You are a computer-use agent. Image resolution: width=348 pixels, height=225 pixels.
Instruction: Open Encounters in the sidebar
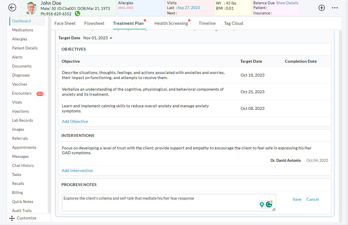(22, 93)
